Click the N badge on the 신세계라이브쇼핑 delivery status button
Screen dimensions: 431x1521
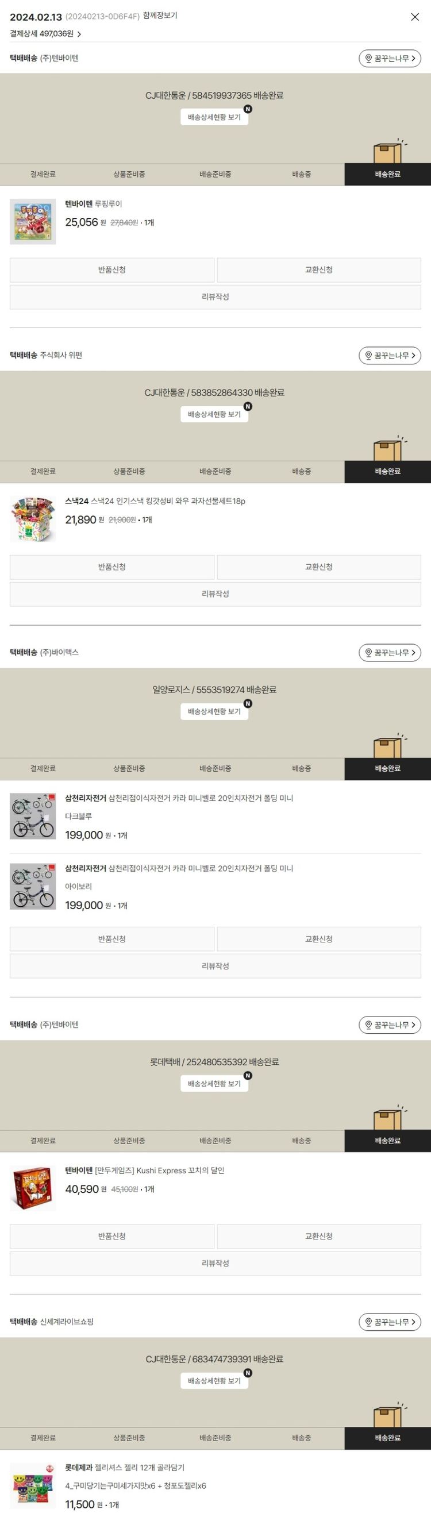click(x=248, y=1373)
